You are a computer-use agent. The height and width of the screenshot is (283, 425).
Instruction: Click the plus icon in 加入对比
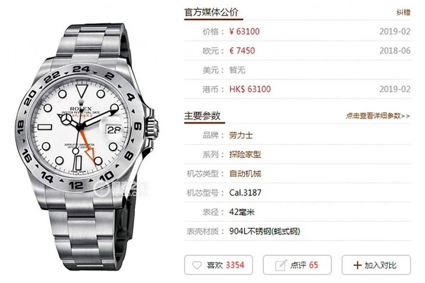click(357, 265)
